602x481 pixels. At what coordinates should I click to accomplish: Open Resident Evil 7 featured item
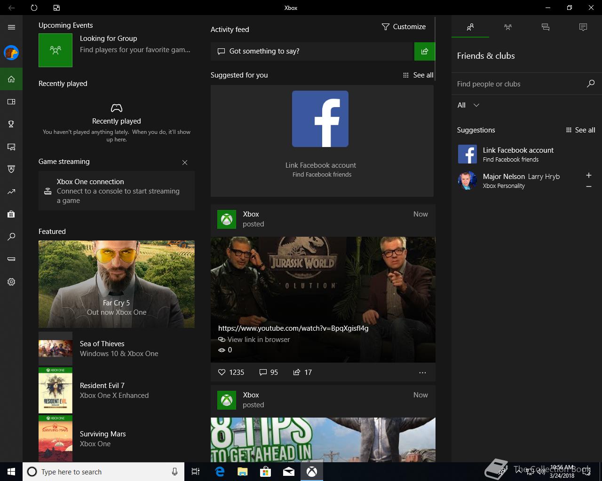tap(117, 390)
